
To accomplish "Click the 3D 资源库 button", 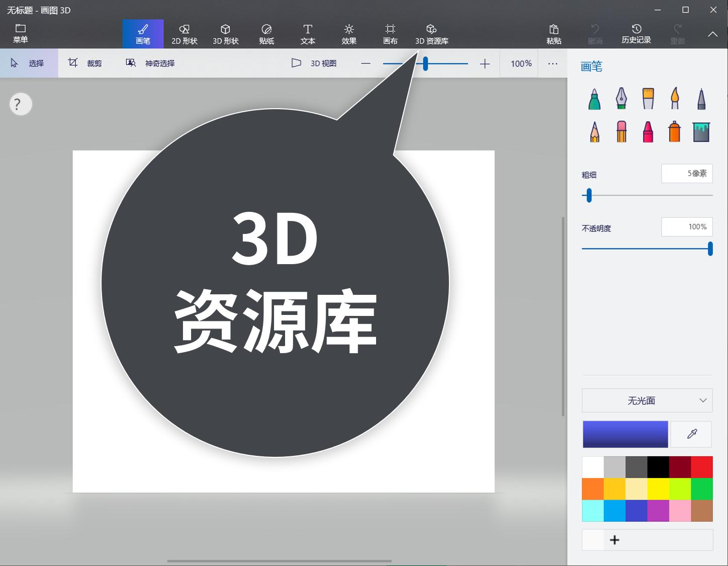I will [431, 33].
